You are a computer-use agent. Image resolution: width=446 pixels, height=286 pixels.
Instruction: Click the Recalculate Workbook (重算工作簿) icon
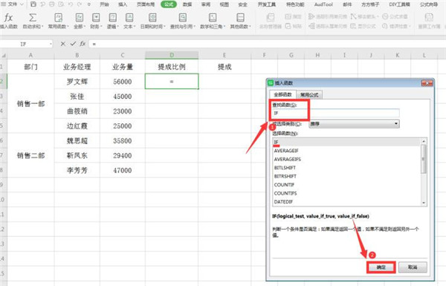coord(429,18)
